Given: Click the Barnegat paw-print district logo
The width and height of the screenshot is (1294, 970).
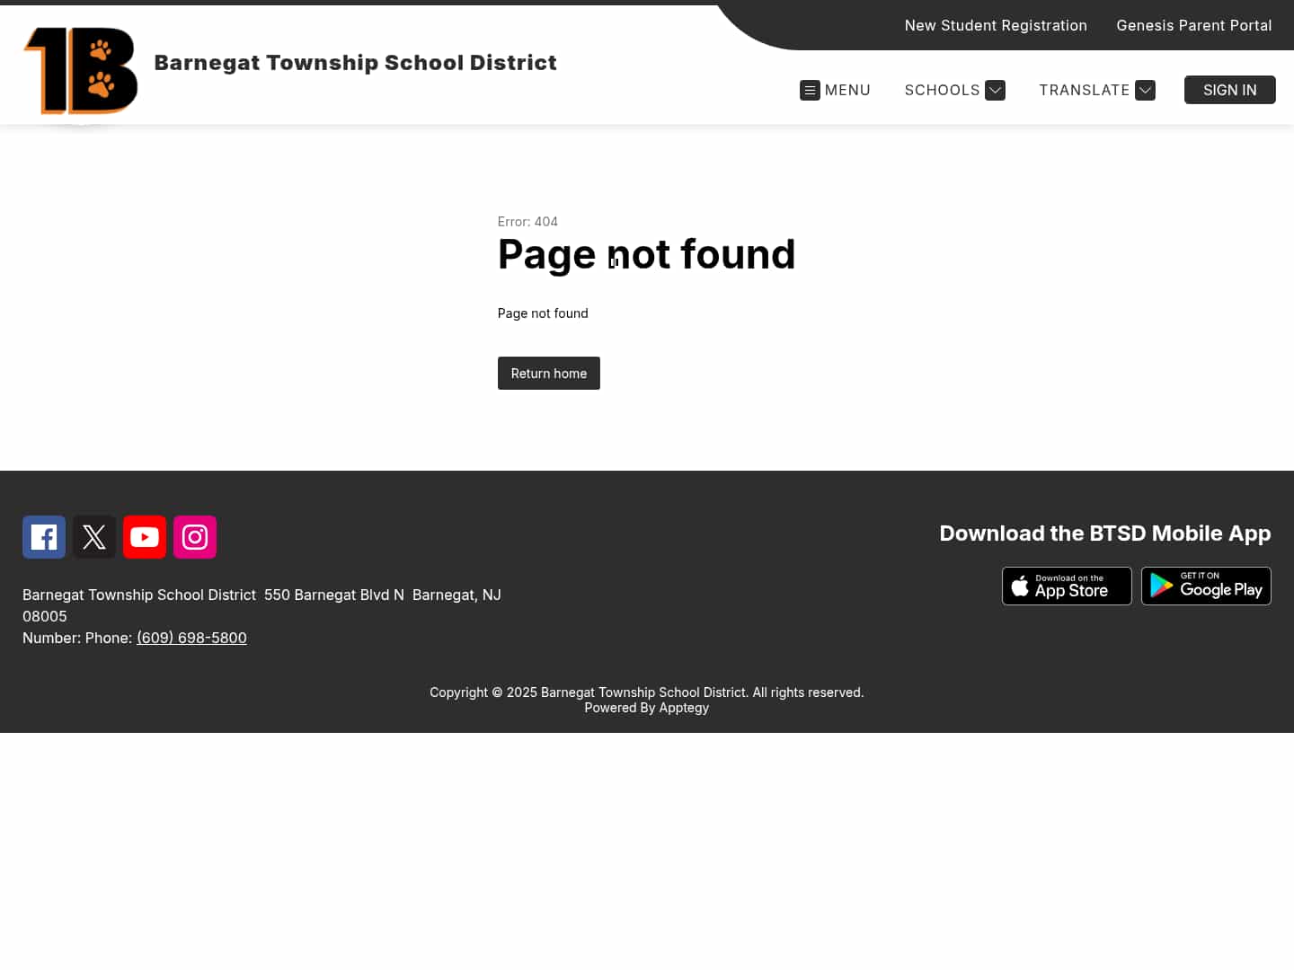Looking at the screenshot, I should tap(80, 70).
